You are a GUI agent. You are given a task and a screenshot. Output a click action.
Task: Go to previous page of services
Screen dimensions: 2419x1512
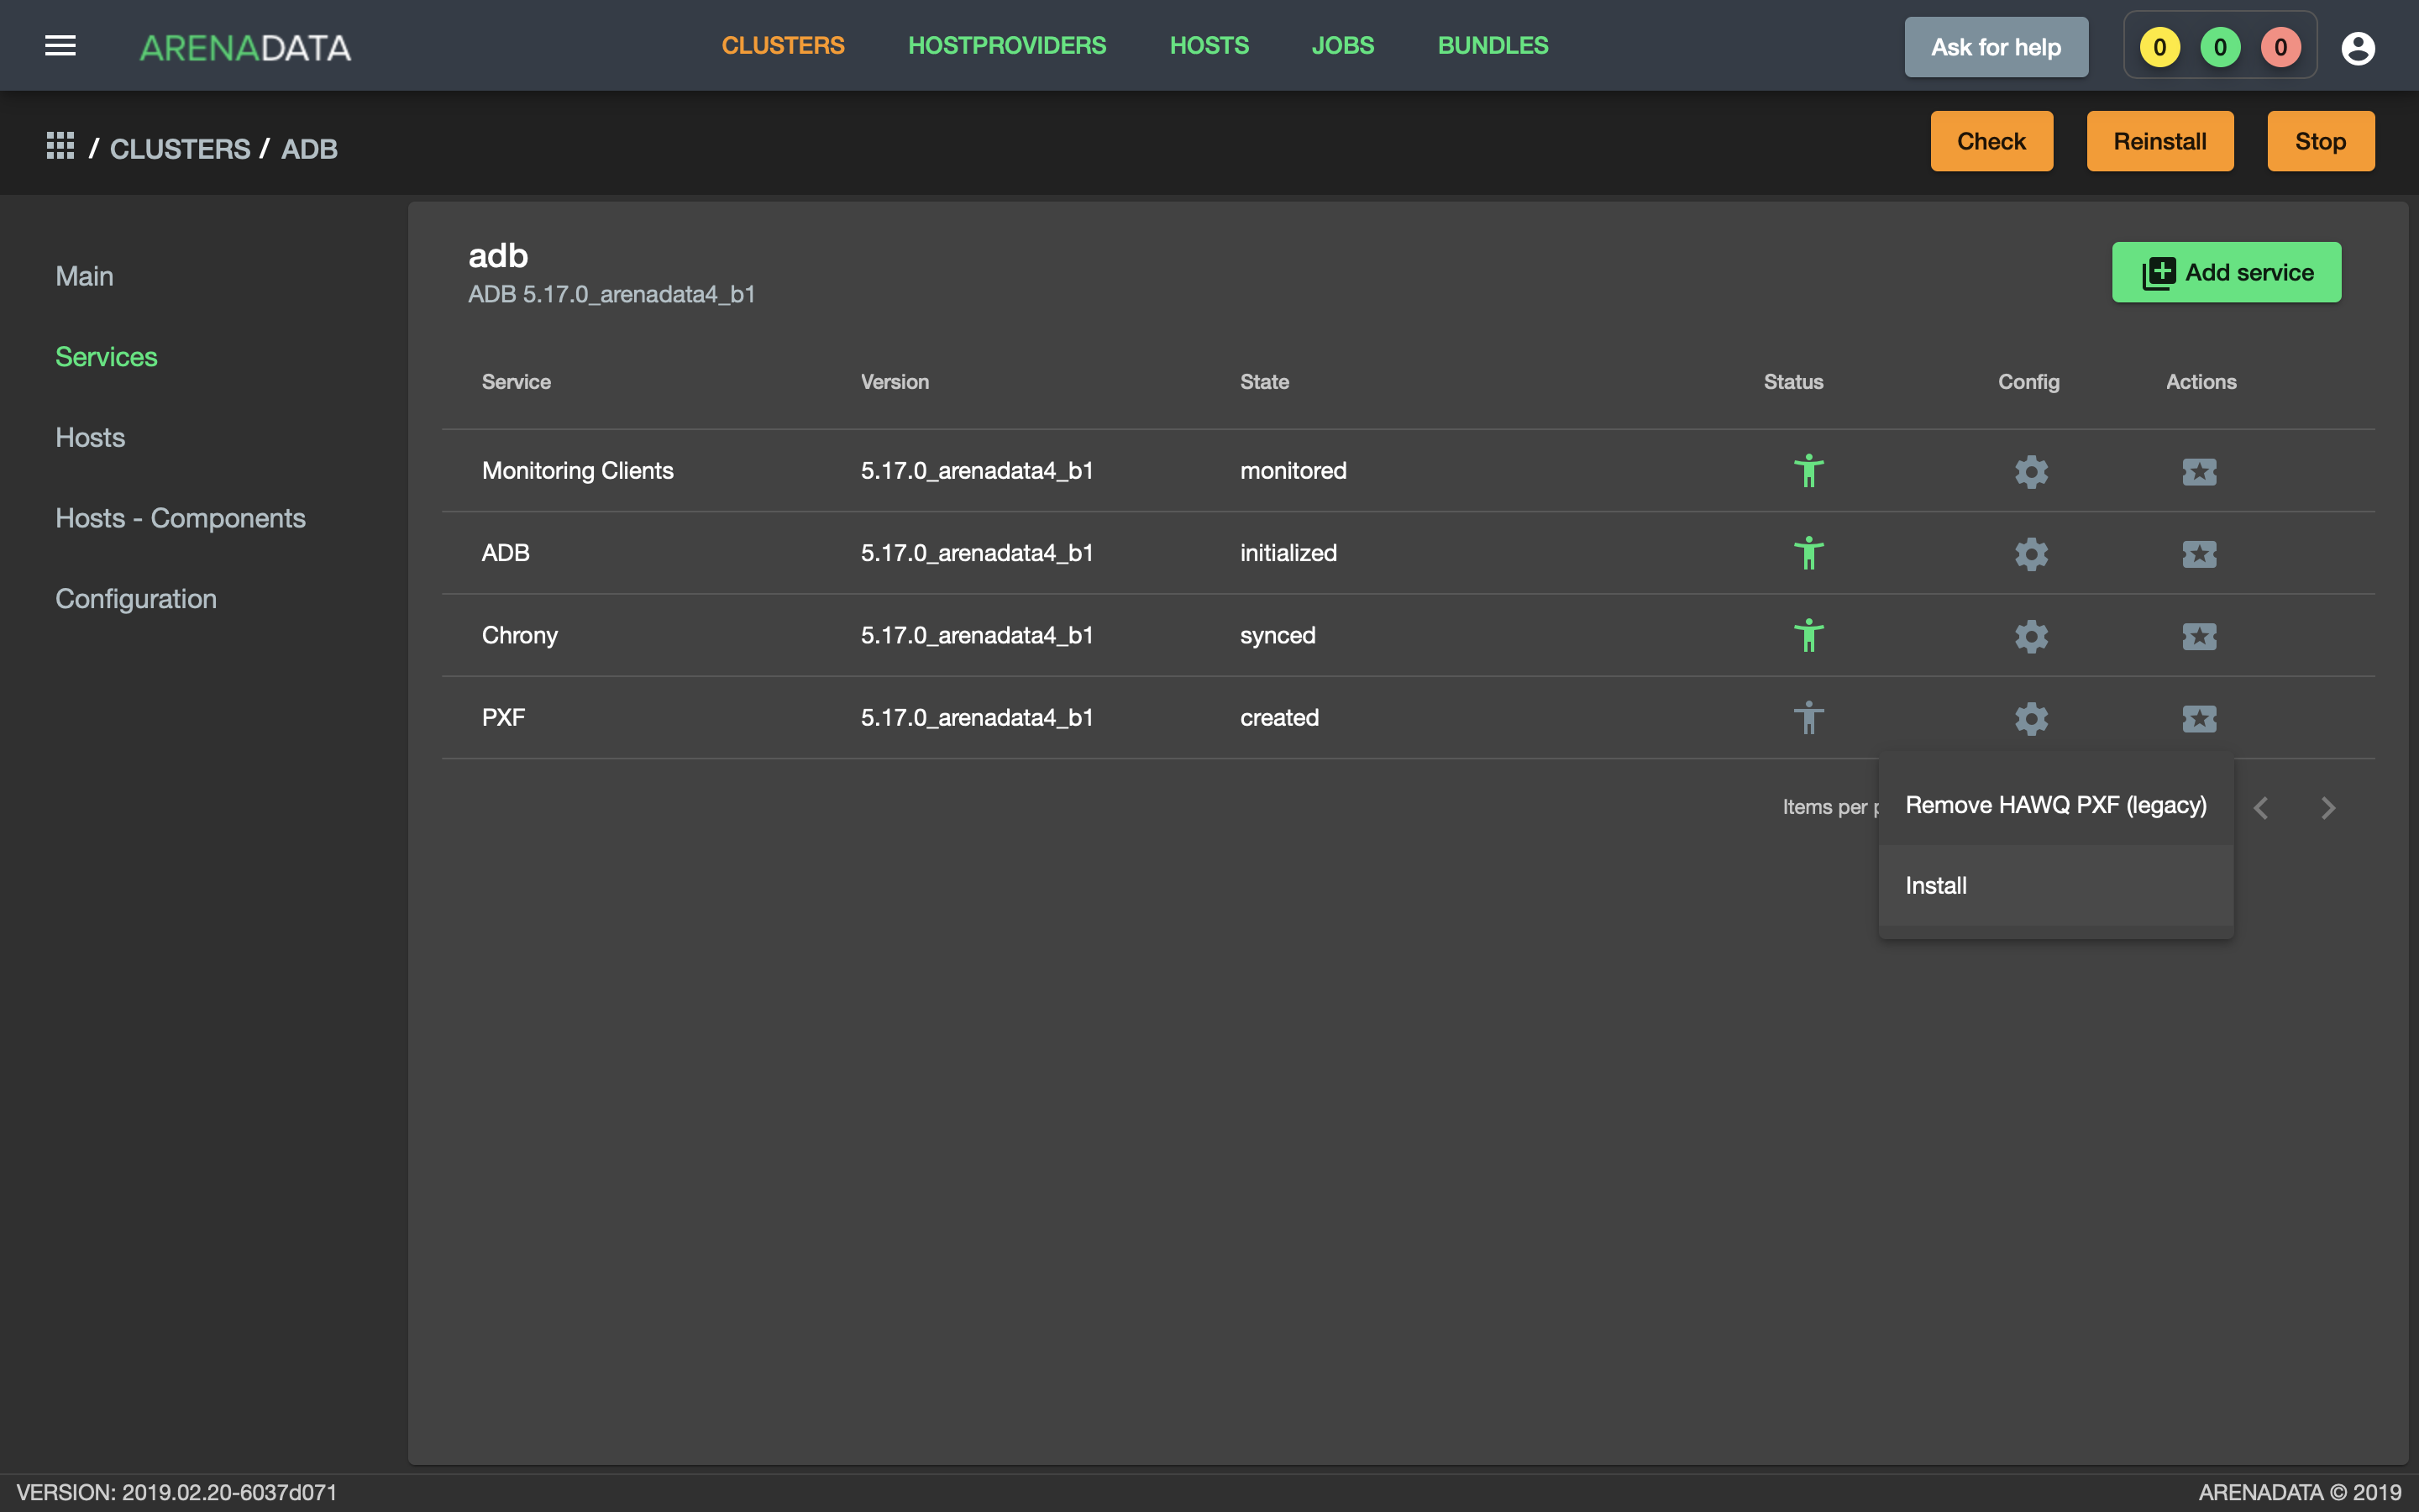(2261, 807)
